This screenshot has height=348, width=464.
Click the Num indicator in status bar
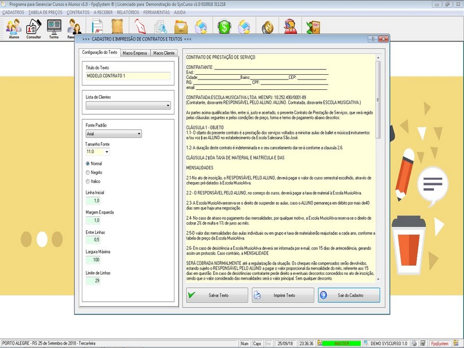coord(244,343)
